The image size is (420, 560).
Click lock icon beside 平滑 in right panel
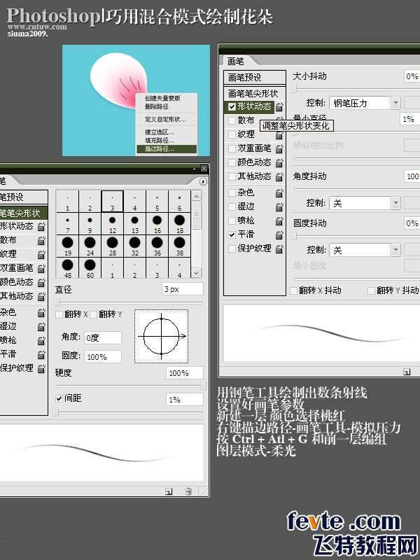pyautogui.click(x=279, y=235)
